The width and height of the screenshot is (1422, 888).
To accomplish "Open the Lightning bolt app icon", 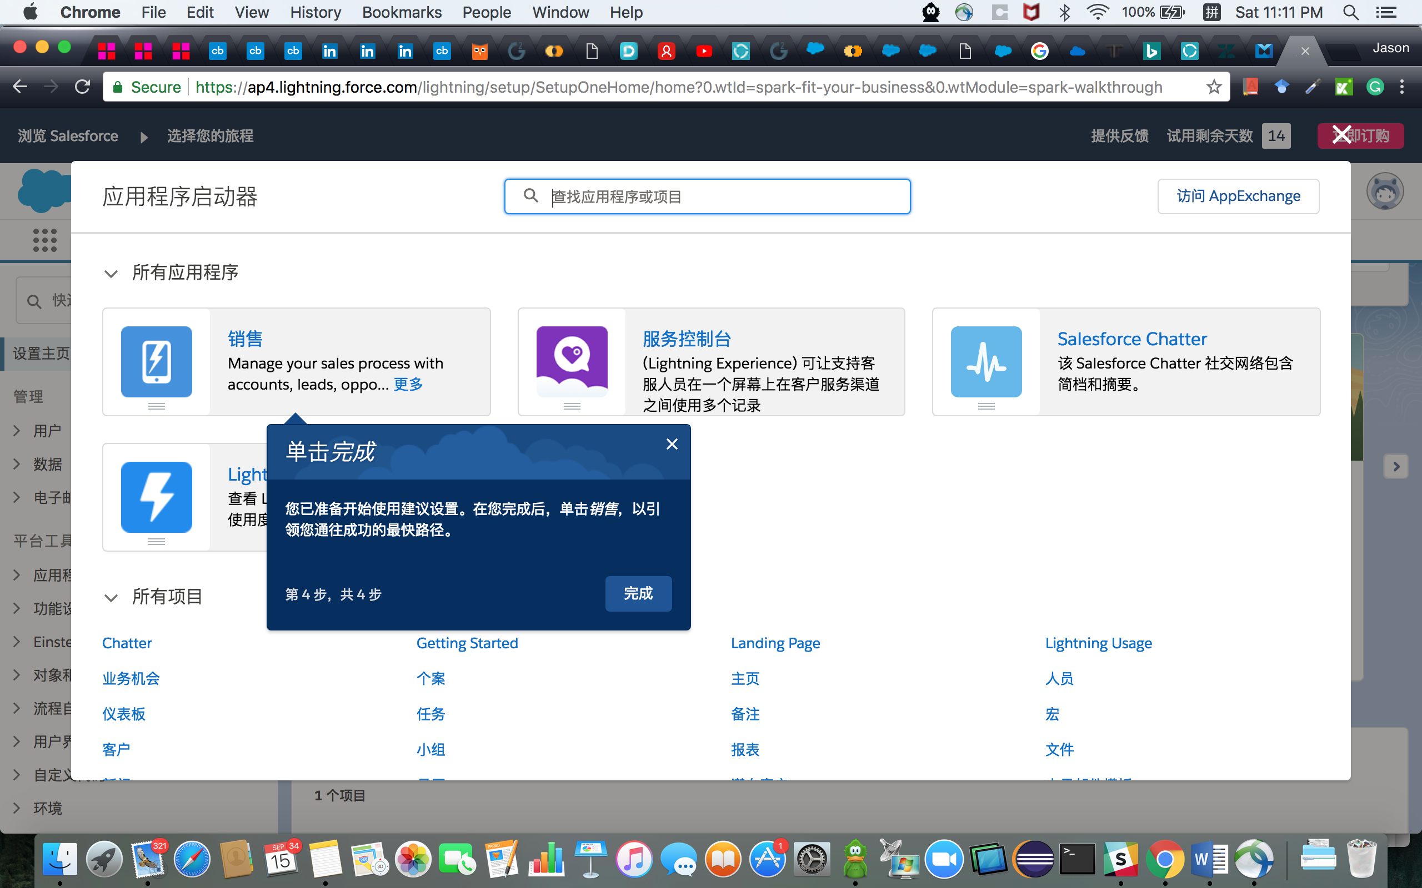I will point(156,497).
